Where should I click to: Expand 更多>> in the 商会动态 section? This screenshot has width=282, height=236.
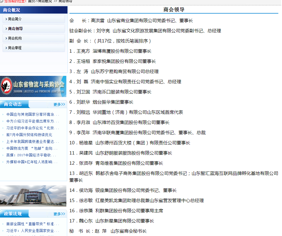tap(59, 104)
